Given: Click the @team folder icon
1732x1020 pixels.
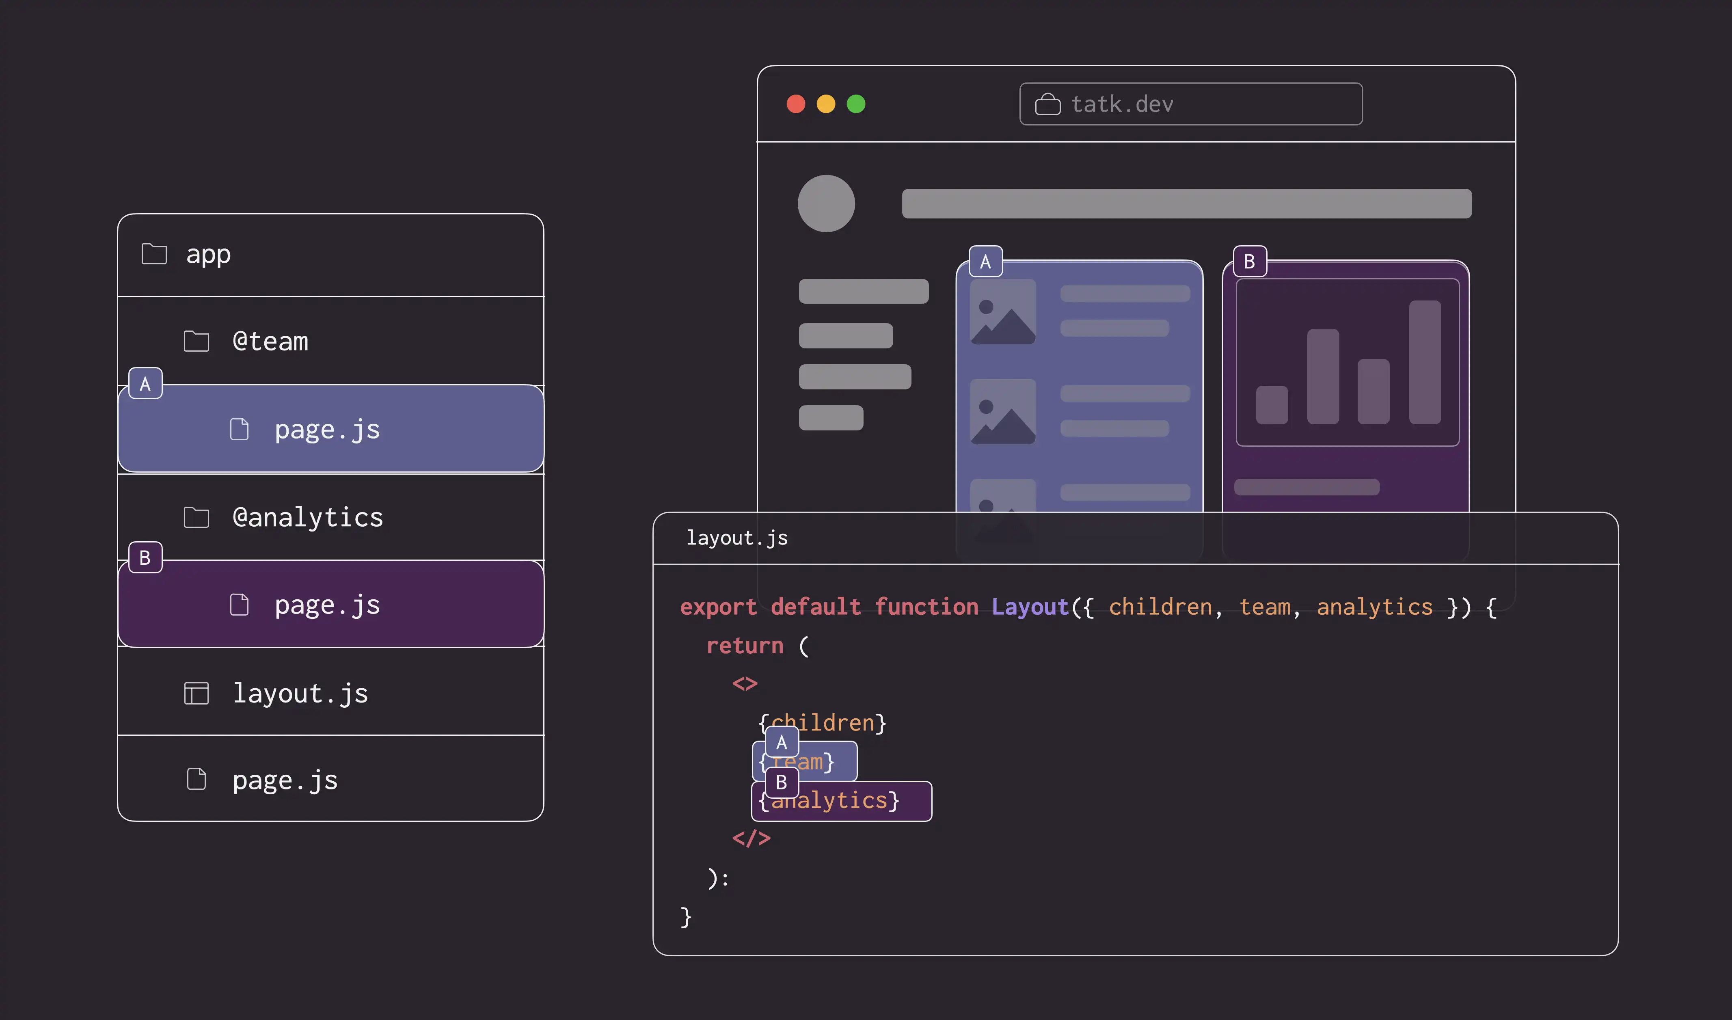Looking at the screenshot, I should [197, 341].
